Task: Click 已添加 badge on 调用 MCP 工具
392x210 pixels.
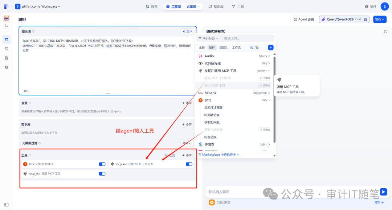Action: click(x=265, y=85)
